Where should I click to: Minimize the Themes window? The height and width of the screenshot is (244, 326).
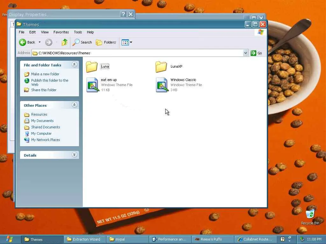click(248, 24)
